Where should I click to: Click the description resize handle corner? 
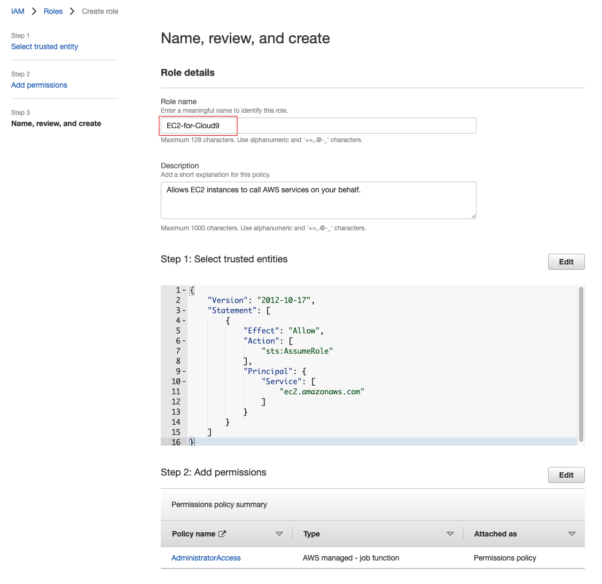(x=473, y=216)
